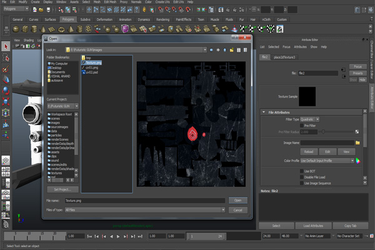This screenshot has height=250, width=375.
Task: Select My Computer bookmark
Action: pos(57,64)
